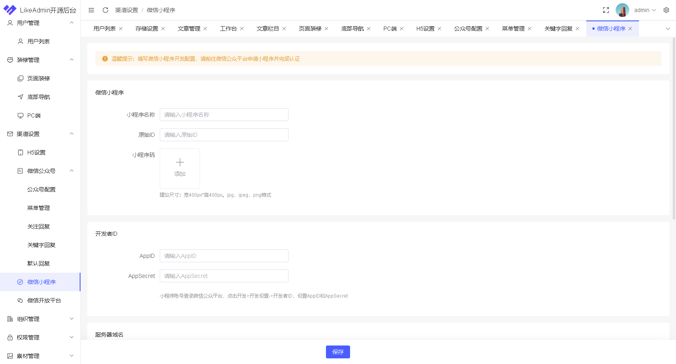The image size is (676, 364).
Task: Switch to the 页面装修 tab
Action: (310, 29)
